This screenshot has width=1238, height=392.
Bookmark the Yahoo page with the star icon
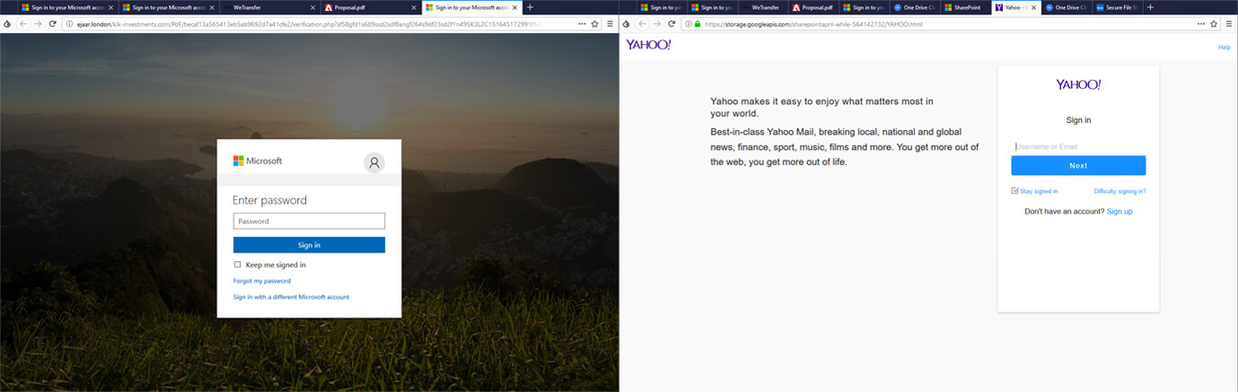(1214, 23)
